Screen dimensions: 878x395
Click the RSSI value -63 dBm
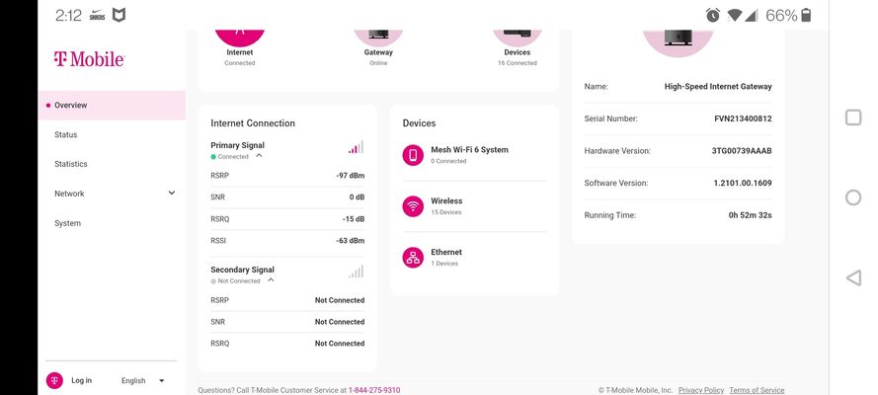tap(350, 241)
